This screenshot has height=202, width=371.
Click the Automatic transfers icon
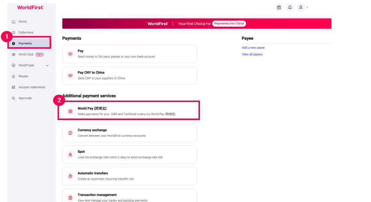(70, 176)
